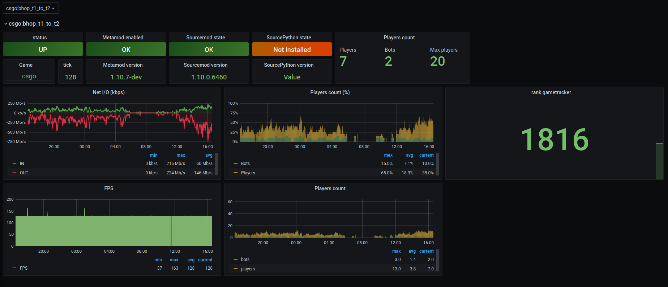The height and width of the screenshot is (287, 668).
Task: Click the csgo value in Game panel
Action: click(29, 76)
